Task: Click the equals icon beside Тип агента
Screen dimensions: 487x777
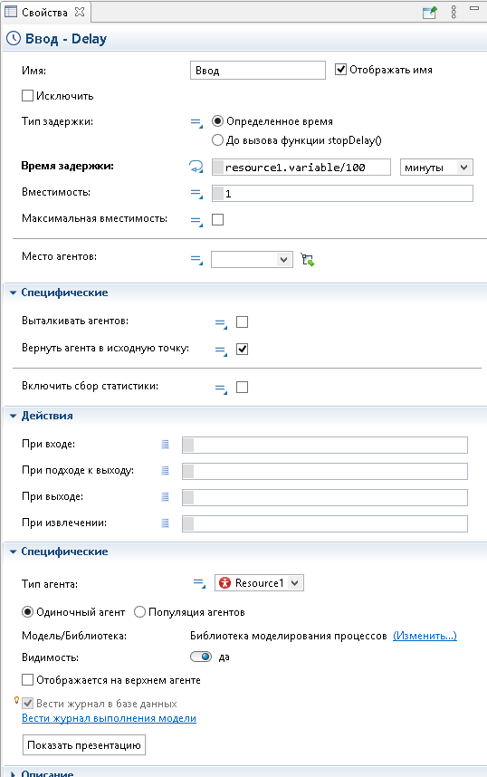Action: point(199,583)
